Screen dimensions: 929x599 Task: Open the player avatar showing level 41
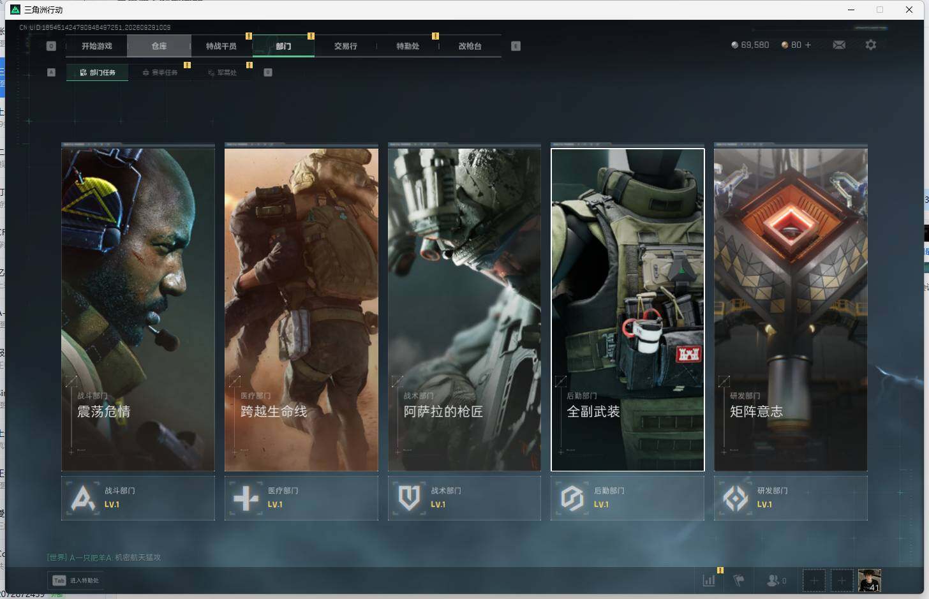pyautogui.click(x=870, y=581)
